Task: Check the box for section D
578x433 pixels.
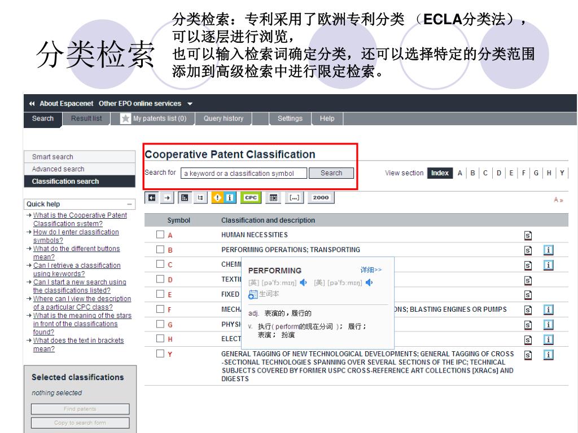Action: [x=160, y=279]
